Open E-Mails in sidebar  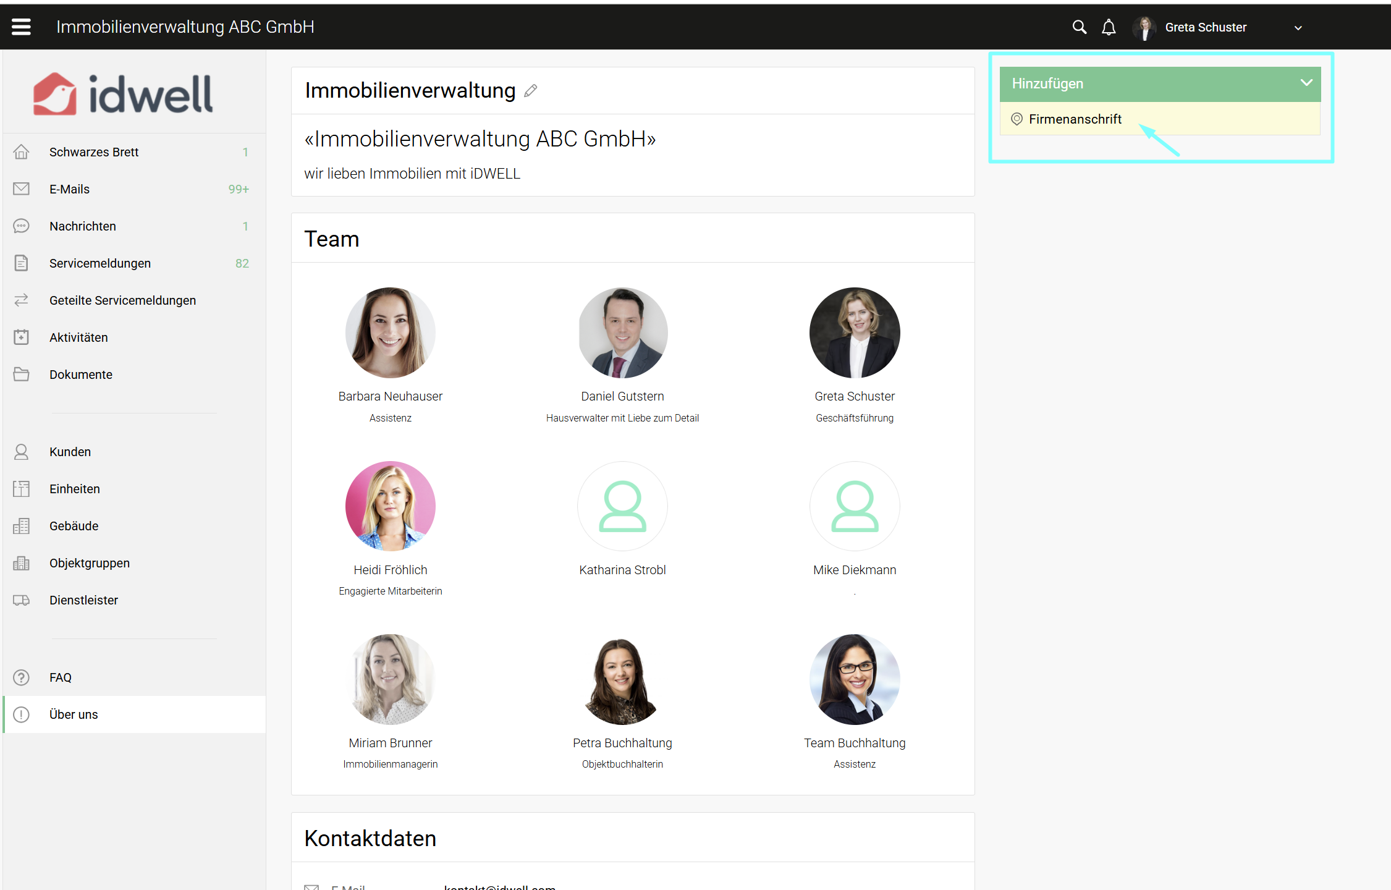(69, 189)
